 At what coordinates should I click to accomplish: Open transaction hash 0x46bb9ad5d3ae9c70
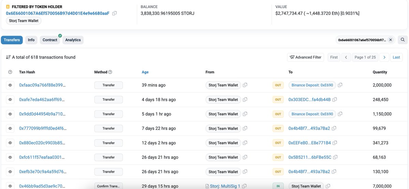click(43, 186)
